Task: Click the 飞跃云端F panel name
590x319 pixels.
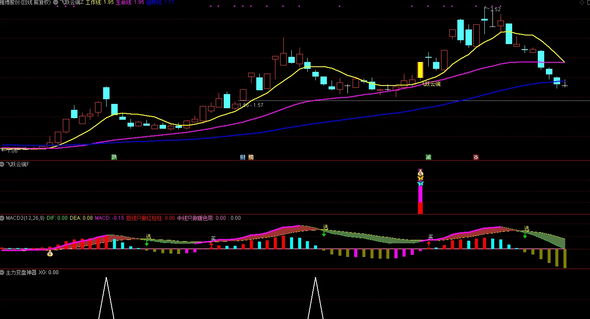Action: click(x=18, y=164)
